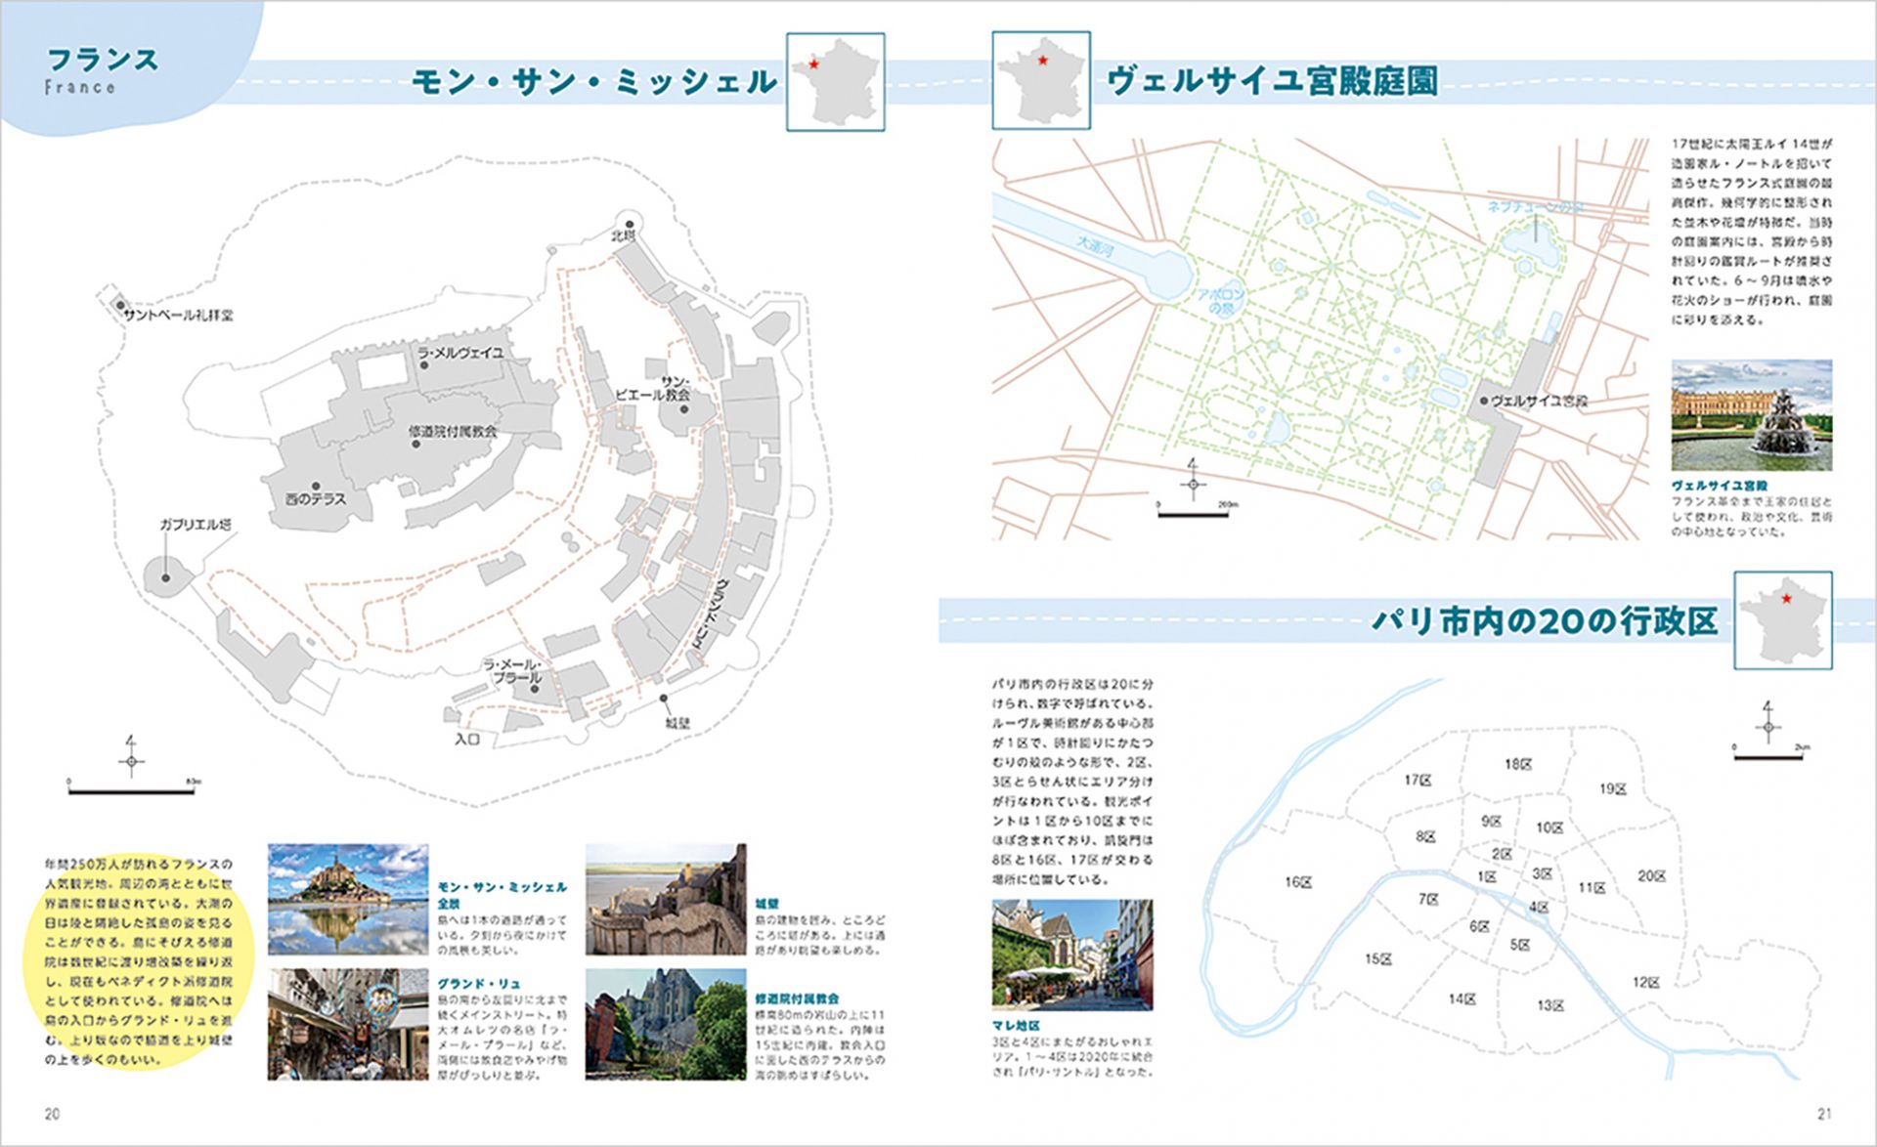1877x1147 pixels.
Task: Click the ヴェルサイユ宮殿 marker dot on garden map
Action: 1483,401
